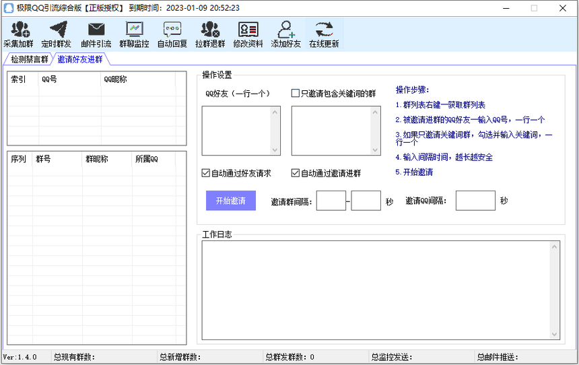The height and width of the screenshot is (365, 579).
Task: Click the 群昵称 column header
Action: 107,159
